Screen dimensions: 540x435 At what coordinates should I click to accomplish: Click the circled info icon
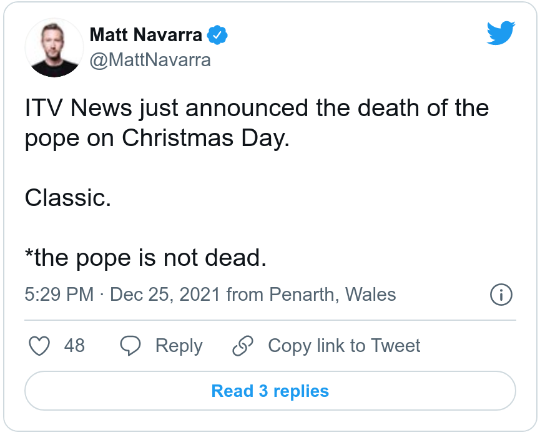[x=501, y=295]
